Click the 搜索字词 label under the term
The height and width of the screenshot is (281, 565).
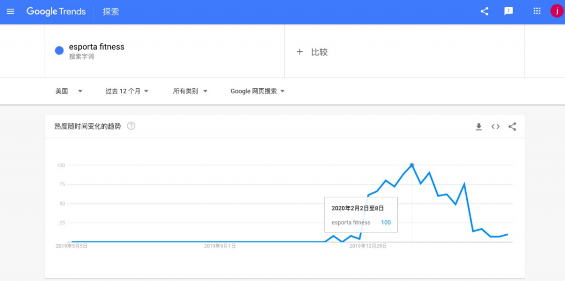click(x=82, y=57)
